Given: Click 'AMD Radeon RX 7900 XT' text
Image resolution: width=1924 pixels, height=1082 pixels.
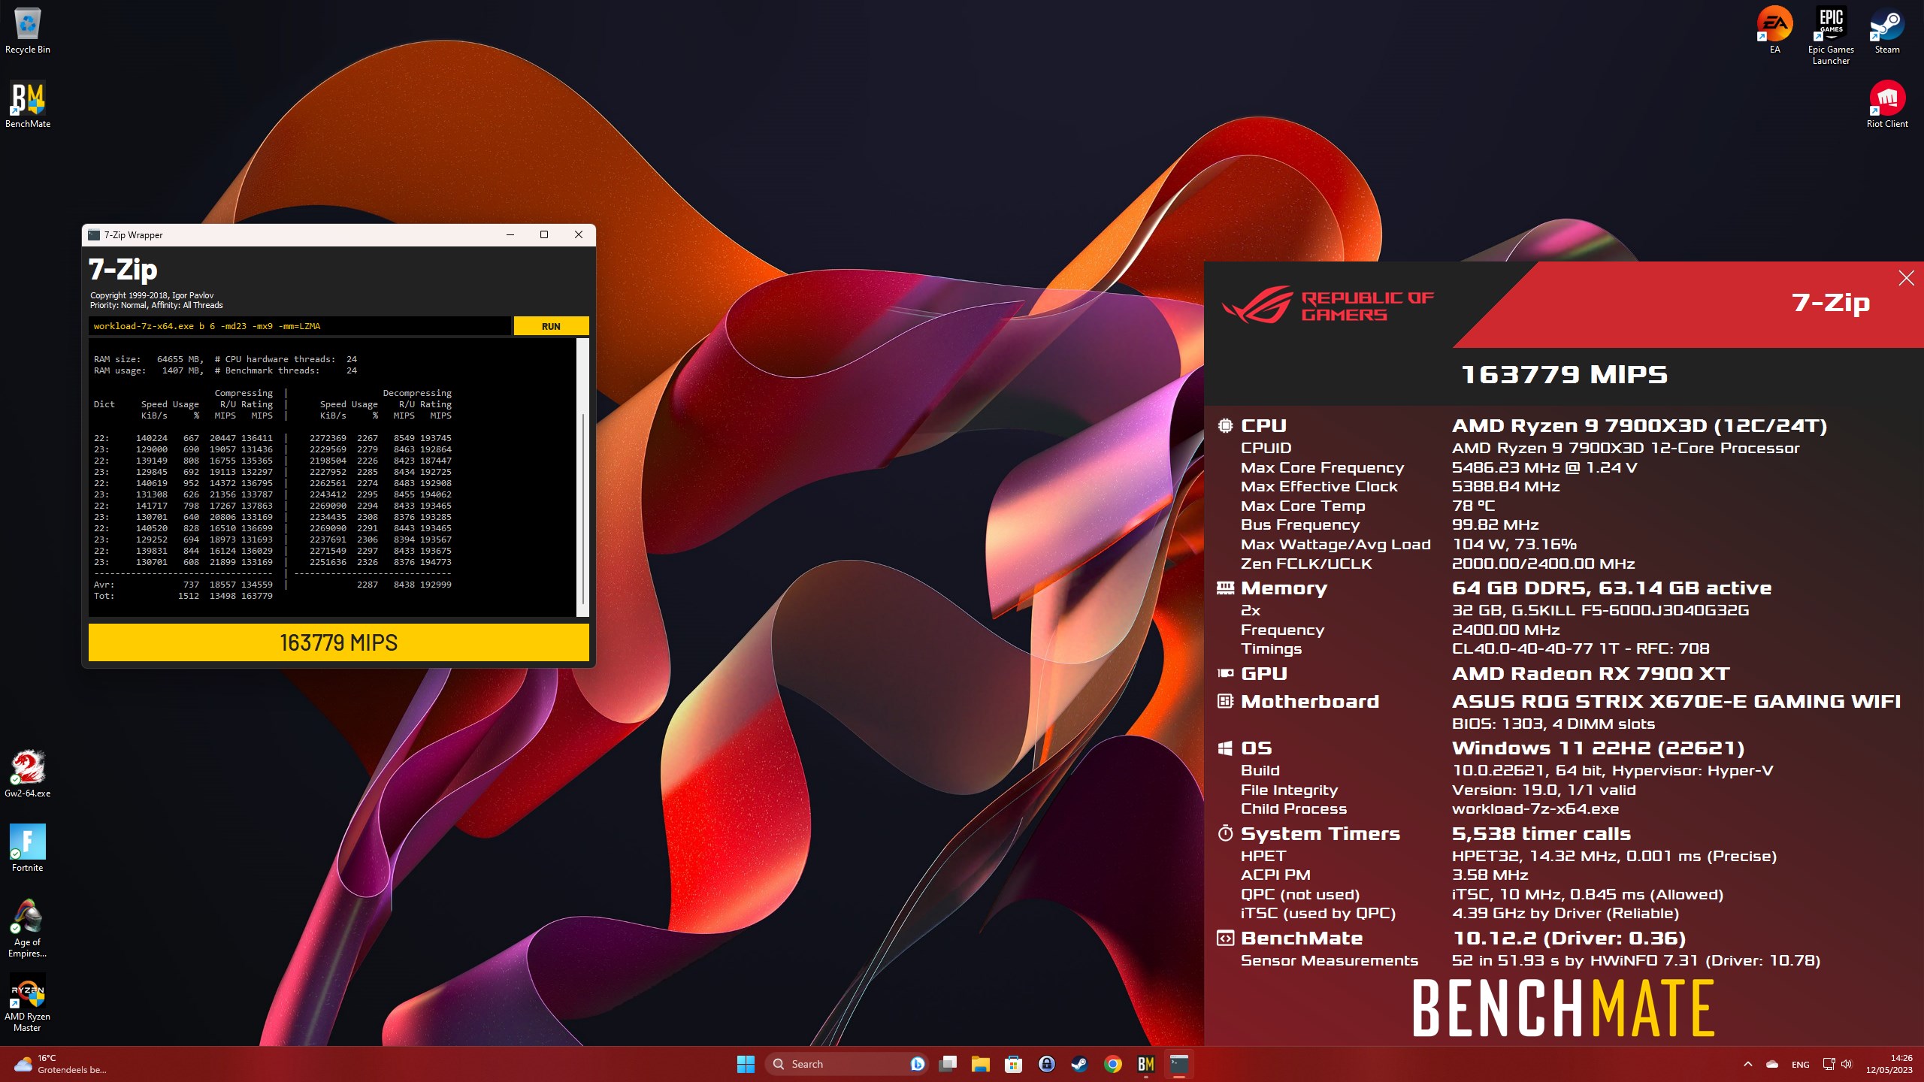Looking at the screenshot, I should click(1591, 673).
